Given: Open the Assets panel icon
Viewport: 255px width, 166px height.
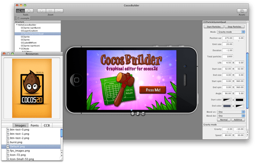Looking at the screenshot, I should point(242,11).
